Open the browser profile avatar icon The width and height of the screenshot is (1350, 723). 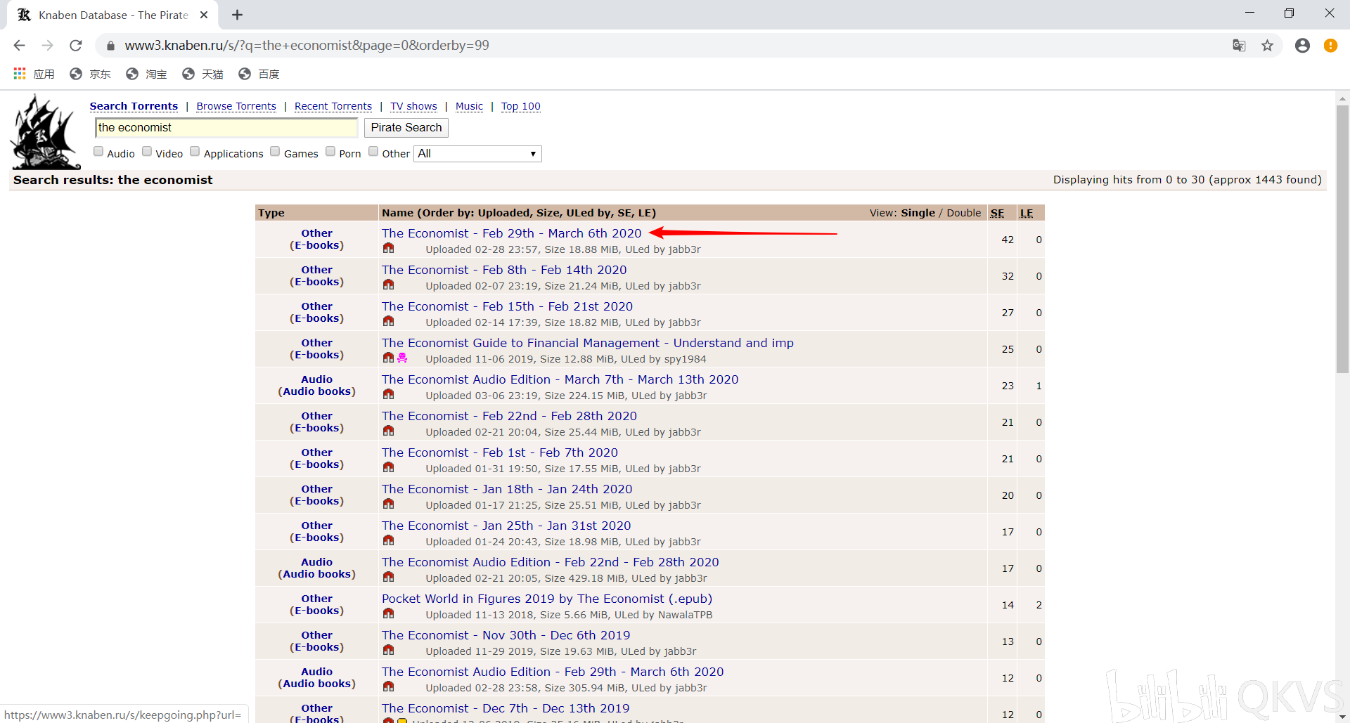click(1302, 46)
